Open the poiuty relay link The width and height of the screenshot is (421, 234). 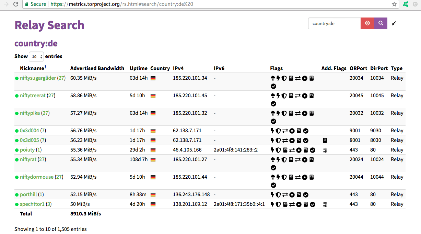pos(27,150)
